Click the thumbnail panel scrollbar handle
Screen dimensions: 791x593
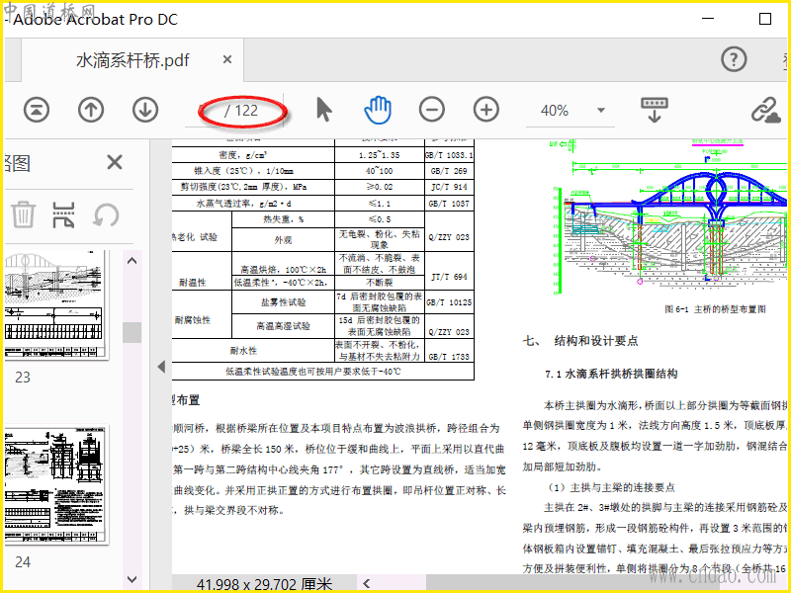click(132, 332)
